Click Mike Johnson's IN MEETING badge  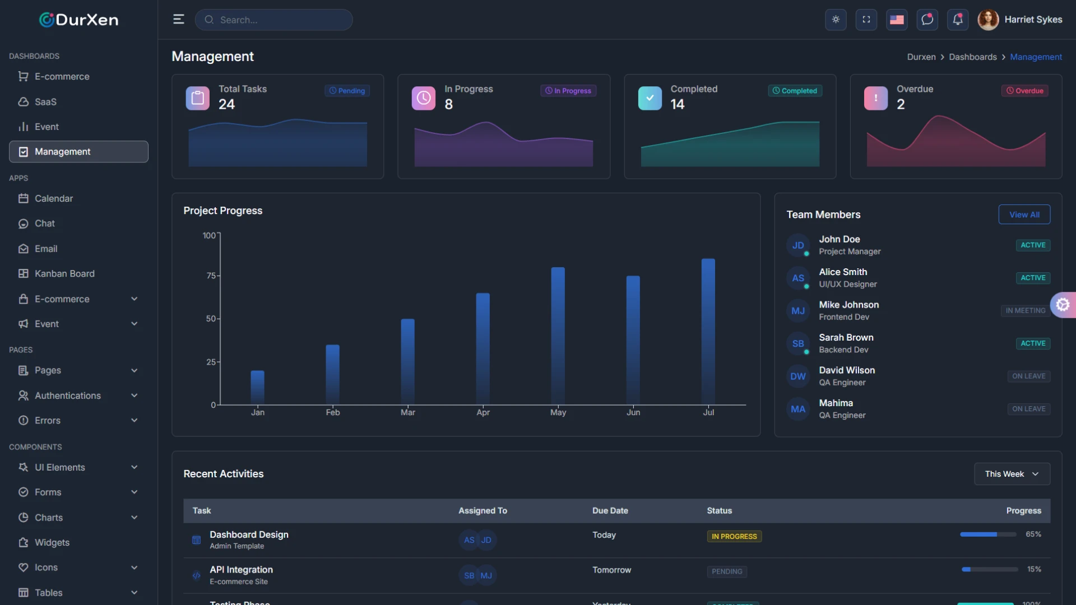point(1026,310)
